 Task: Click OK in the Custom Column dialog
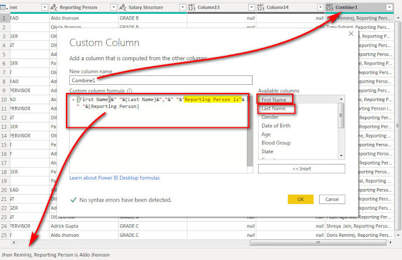point(300,199)
